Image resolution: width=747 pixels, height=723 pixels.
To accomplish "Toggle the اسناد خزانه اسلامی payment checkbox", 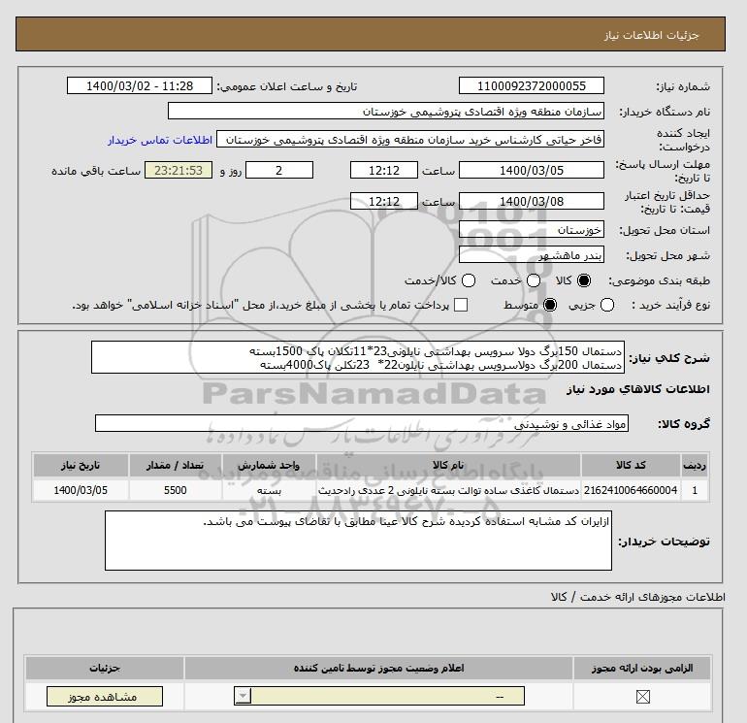I will tap(461, 305).
